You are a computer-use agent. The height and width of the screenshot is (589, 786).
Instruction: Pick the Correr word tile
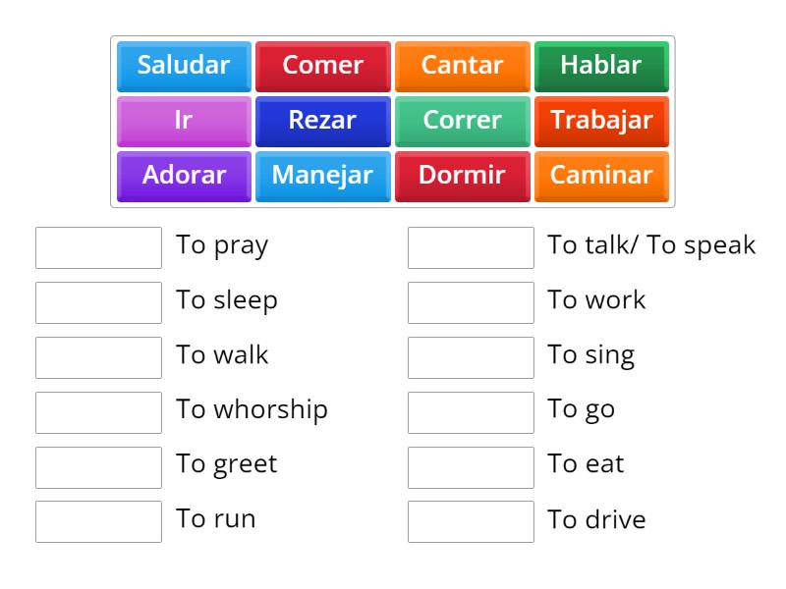[462, 121]
